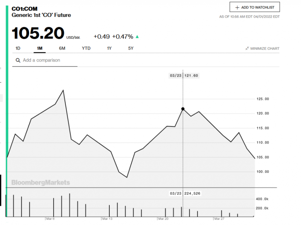Select the 1M time range tab

39,48
